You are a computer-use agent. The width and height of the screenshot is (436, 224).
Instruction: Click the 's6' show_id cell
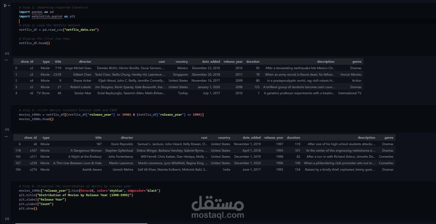(x=31, y=93)
